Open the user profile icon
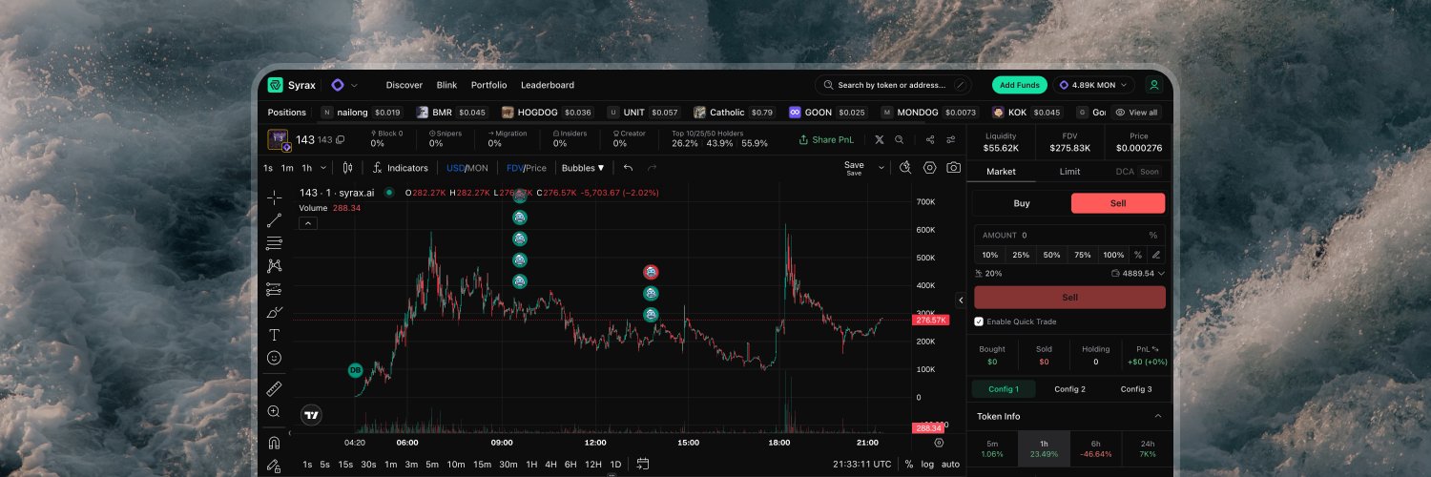 [x=1154, y=85]
